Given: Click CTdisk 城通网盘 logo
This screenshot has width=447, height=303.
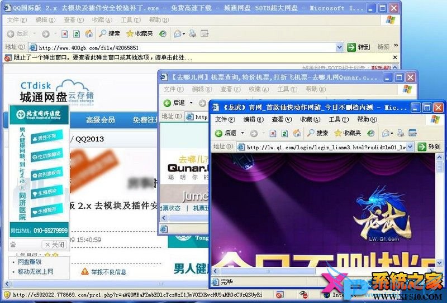Looking at the screenshot, I should point(57,92).
